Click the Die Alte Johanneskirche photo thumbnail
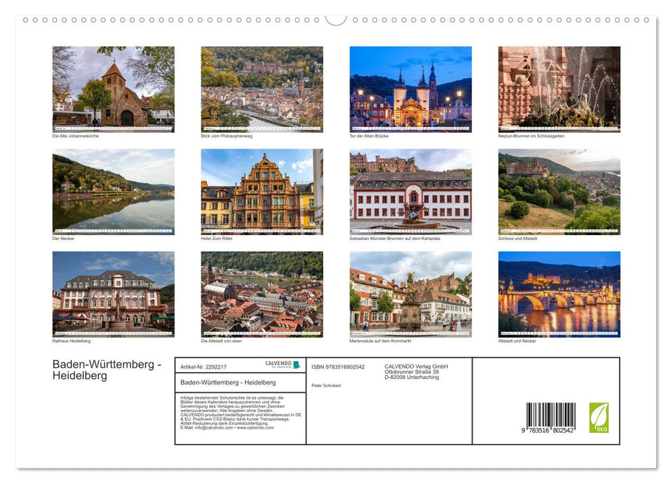The image size is (672, 484). (113, 89)
